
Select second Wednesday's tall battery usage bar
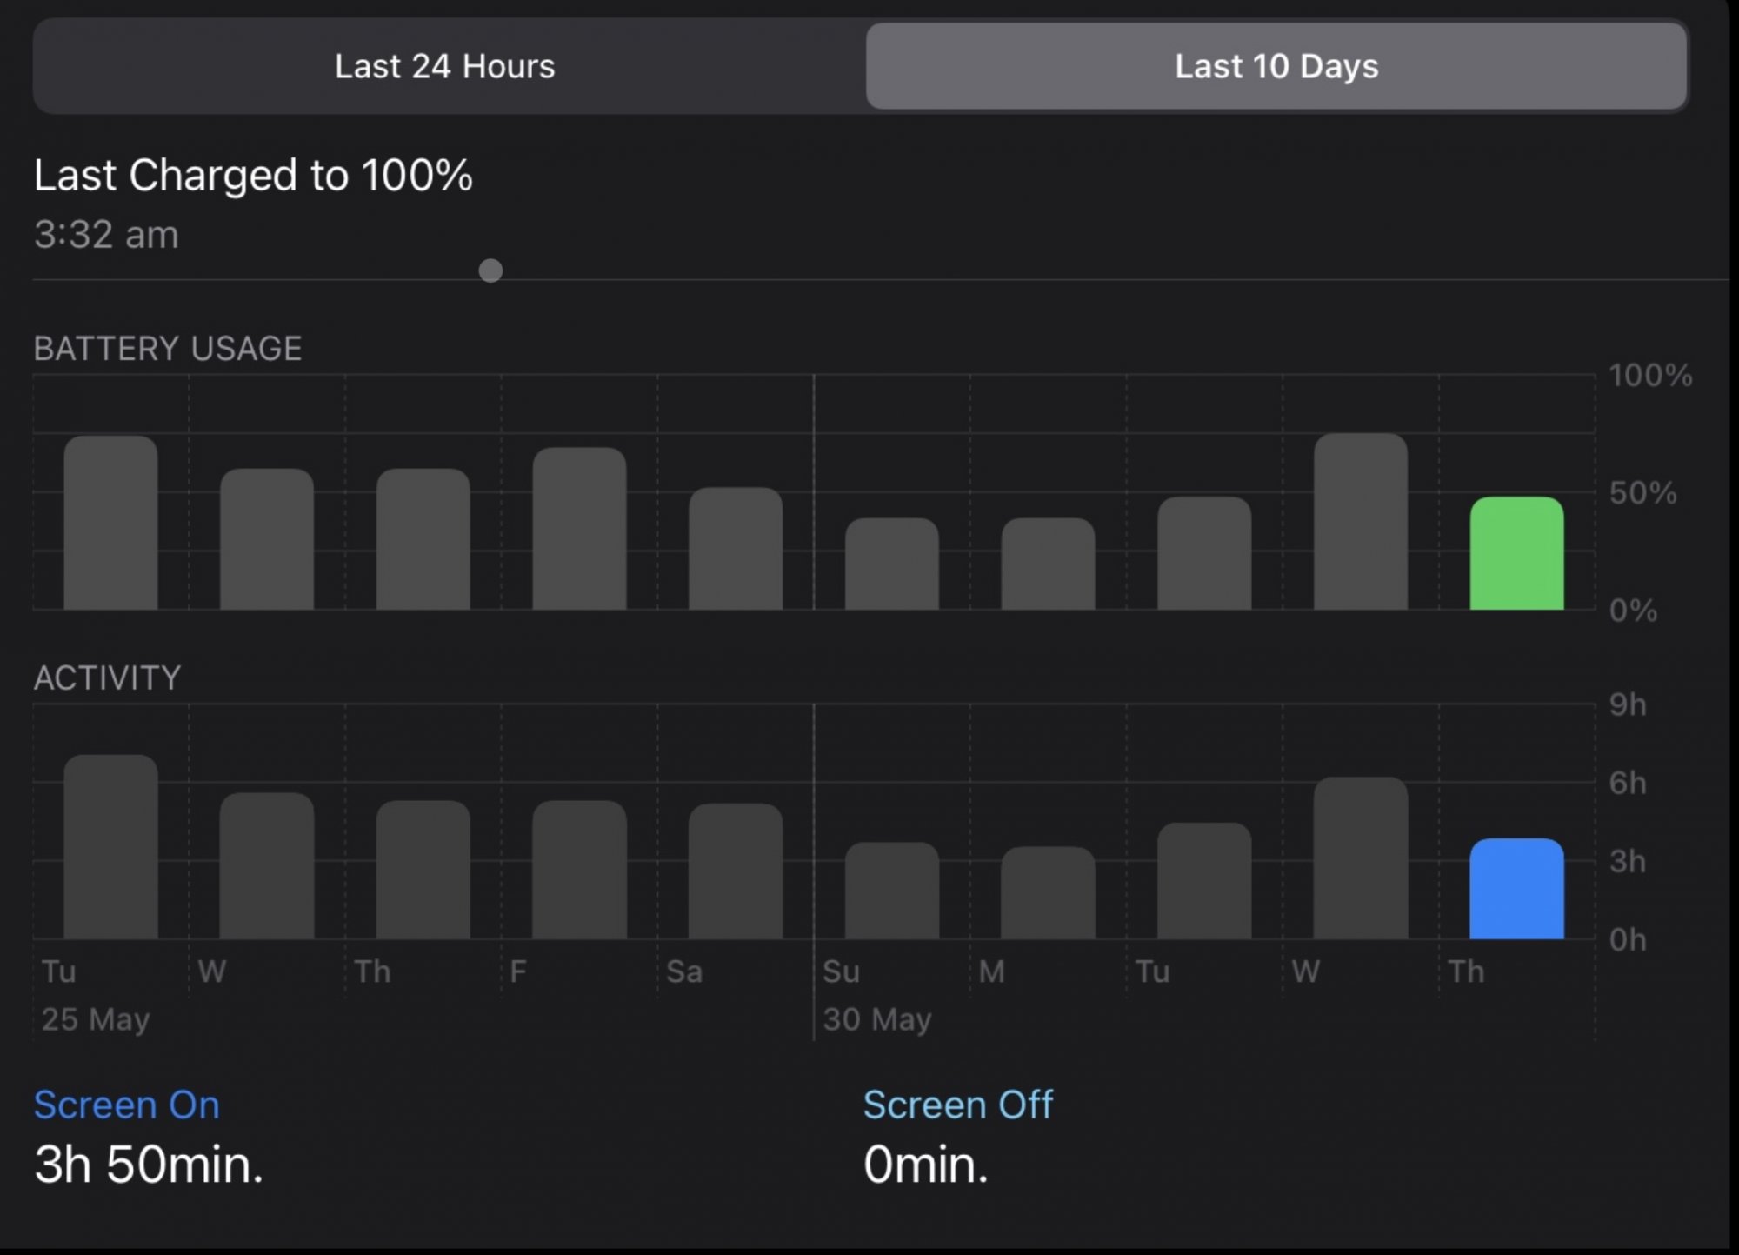pyautogui.click(x=1360, y=524)
